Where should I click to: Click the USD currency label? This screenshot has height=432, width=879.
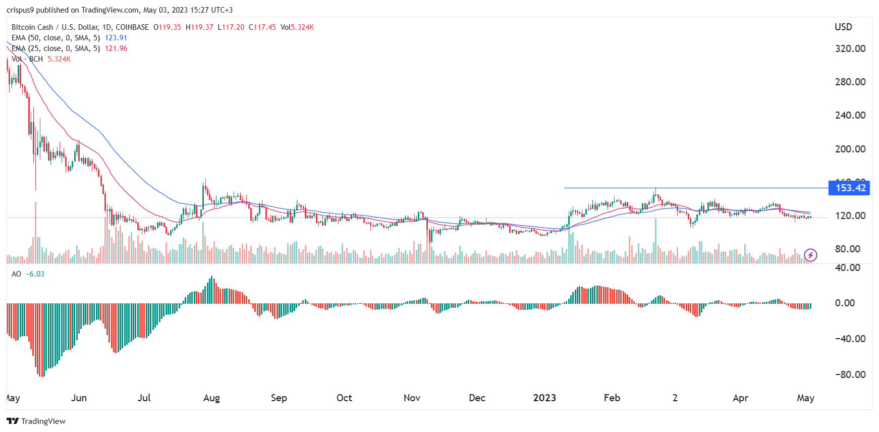[x=843, y=27]
